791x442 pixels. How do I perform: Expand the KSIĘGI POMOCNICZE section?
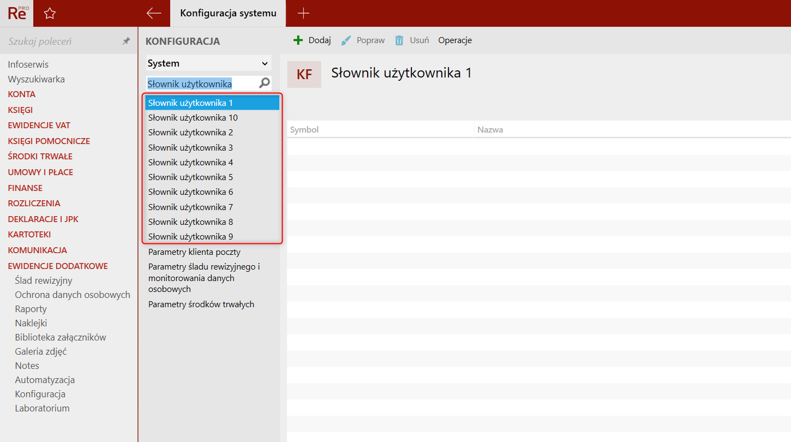(49, 141)
